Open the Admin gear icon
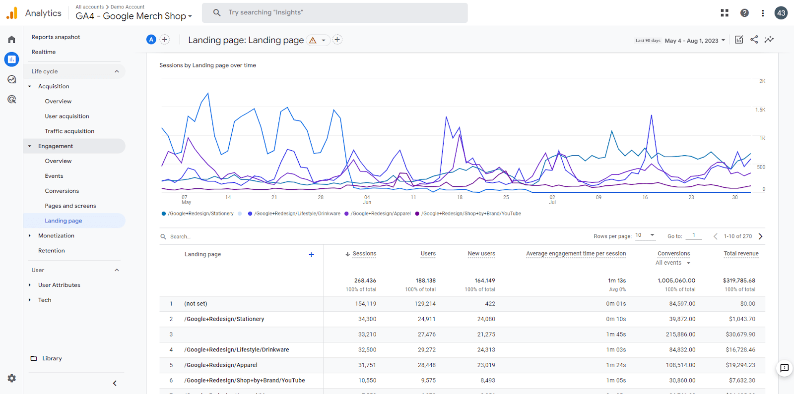Viewport: 794px width, 394px height. click(11, 378)
